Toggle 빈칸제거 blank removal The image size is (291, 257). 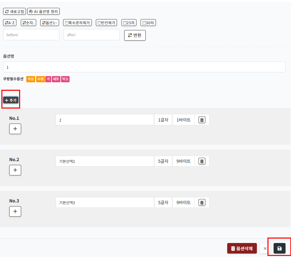(106, 23)
